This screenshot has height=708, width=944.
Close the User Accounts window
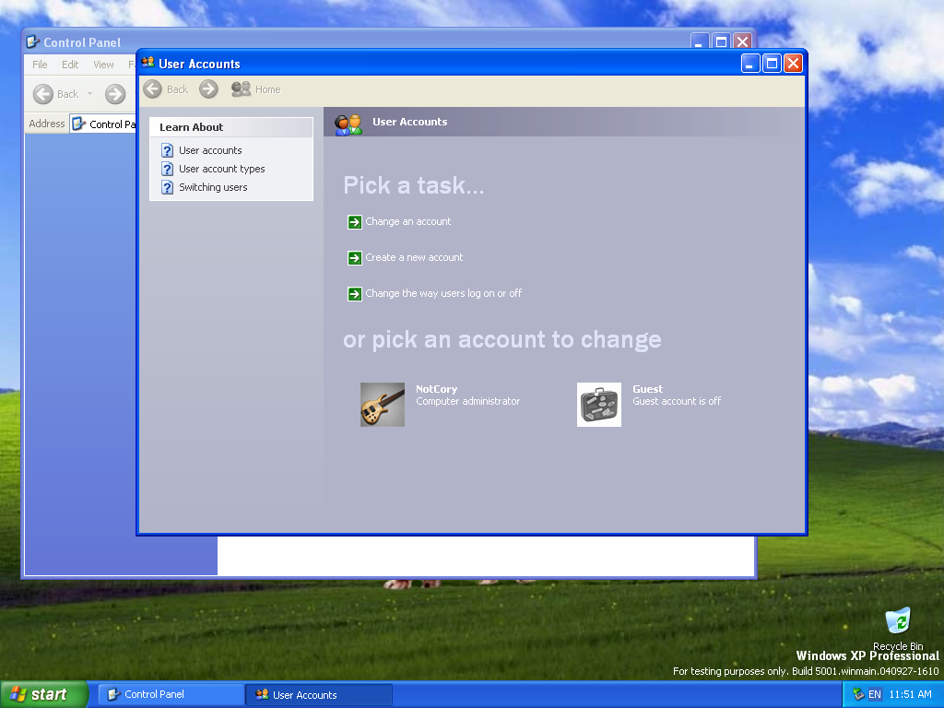tap(794, 64)
